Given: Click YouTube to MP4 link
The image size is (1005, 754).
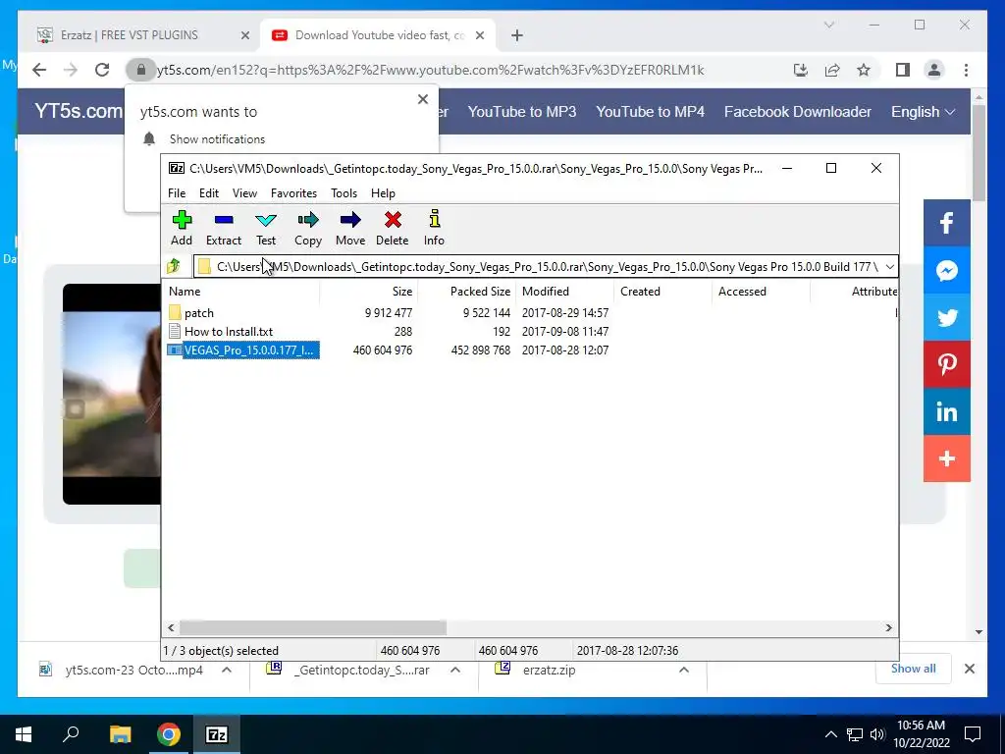Looking at the screenshot, I should click(650, 112).
